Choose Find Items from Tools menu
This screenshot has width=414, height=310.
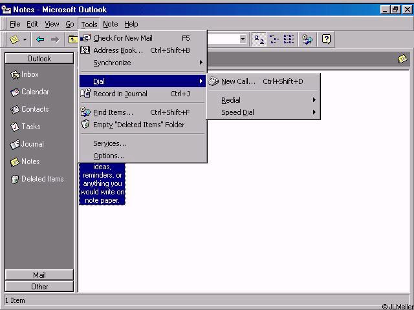(x=142, y=112)
